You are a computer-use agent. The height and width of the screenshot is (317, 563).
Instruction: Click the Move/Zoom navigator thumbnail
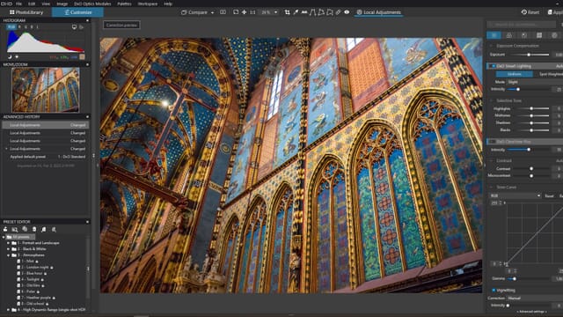pyautogui.click(x=46, y=90)
